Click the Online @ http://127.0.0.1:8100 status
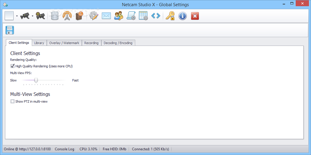Image resolution: width=311 pixels, height=155 pixels. 27,149
